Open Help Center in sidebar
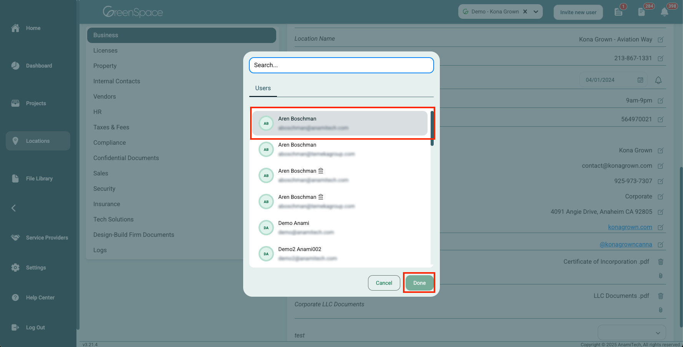Image resolution: width=683 pixels, height=347 pixels. (x=33, y=297)
